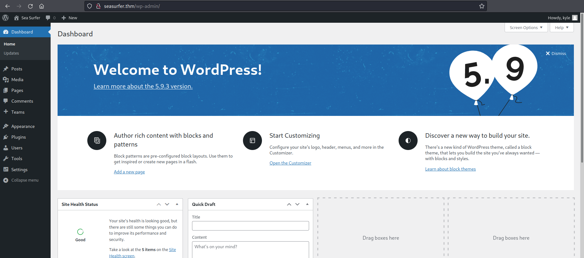Dismiss the Welcome to WordPress panel

(x=556, y=53)
